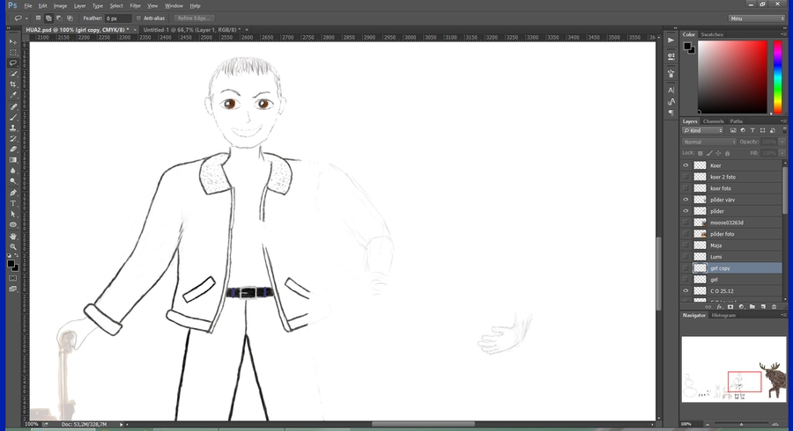Open the Fill dropdown arrow

point(782,153)
